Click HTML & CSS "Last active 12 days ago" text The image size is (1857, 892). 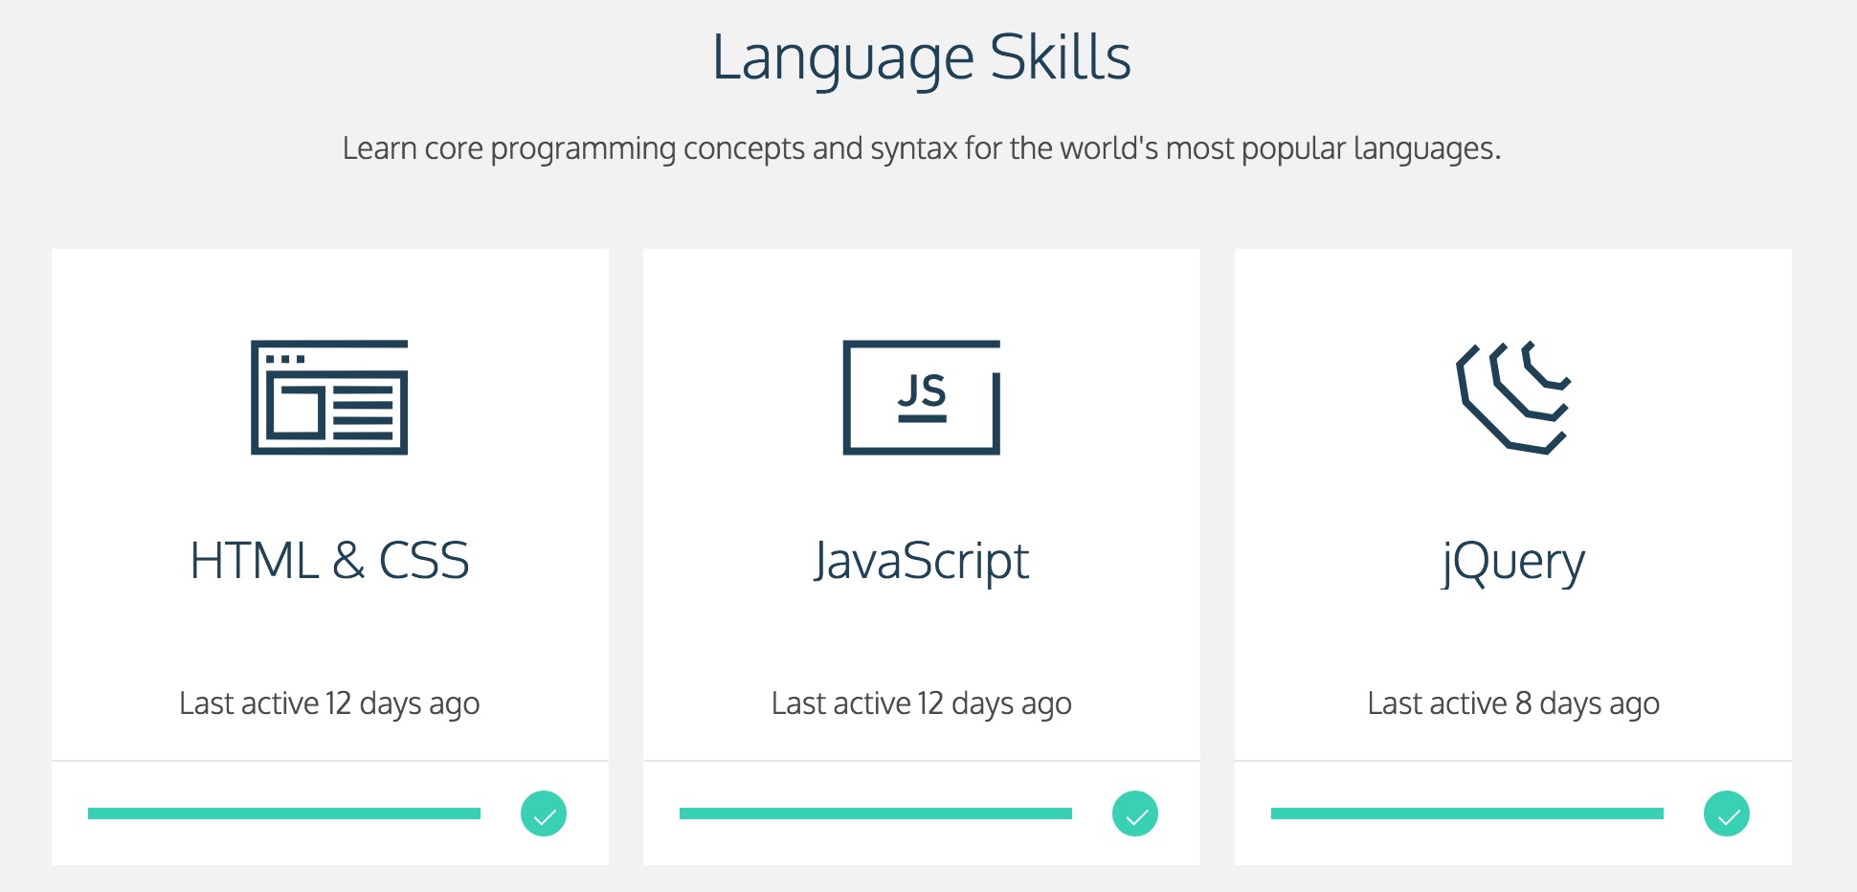tap(329, 703)
